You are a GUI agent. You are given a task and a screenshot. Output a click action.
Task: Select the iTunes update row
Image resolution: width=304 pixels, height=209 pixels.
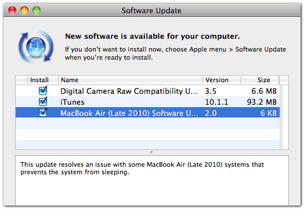pos(147,102)
